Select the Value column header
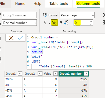105x98 pixels. (48, 74)
